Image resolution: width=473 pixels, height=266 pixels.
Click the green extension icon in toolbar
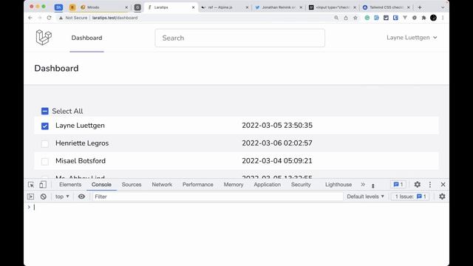click(367, 18)
